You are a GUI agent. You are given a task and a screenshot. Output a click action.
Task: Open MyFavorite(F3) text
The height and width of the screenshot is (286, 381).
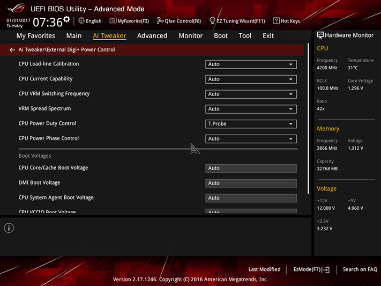coord(133,21)
